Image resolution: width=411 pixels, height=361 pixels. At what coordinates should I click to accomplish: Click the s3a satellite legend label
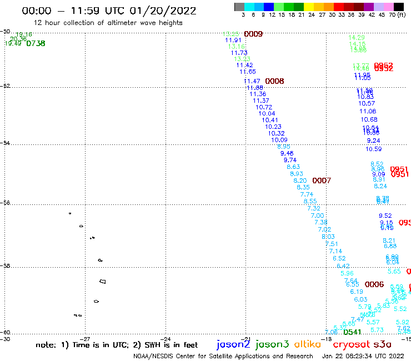382,344
